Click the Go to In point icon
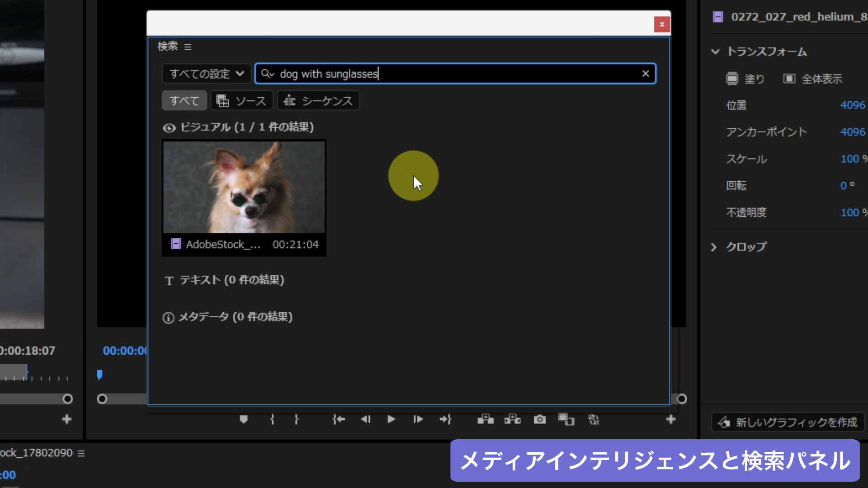This screenshot has height=488, width=868. click(339, 419)
